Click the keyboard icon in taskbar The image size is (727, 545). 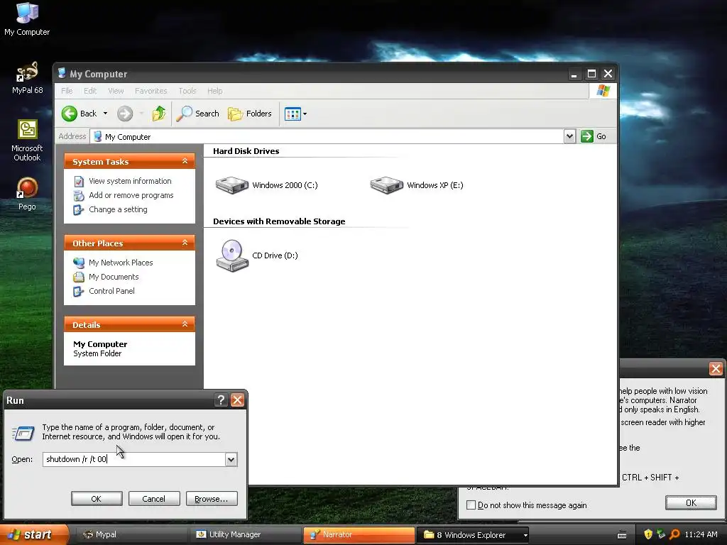tap(622, 535)
